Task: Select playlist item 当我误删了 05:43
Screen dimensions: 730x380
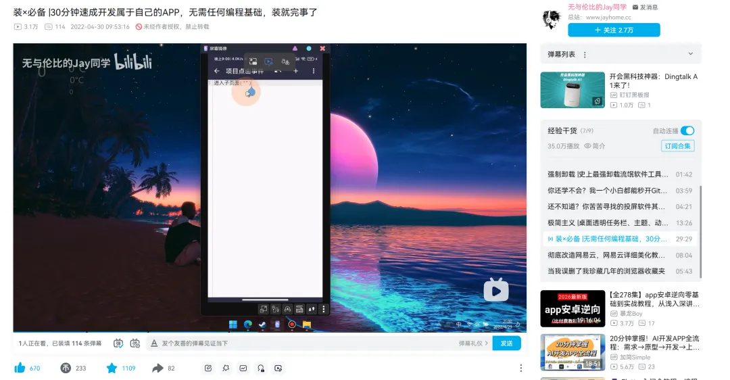Action: click(620, 271)
